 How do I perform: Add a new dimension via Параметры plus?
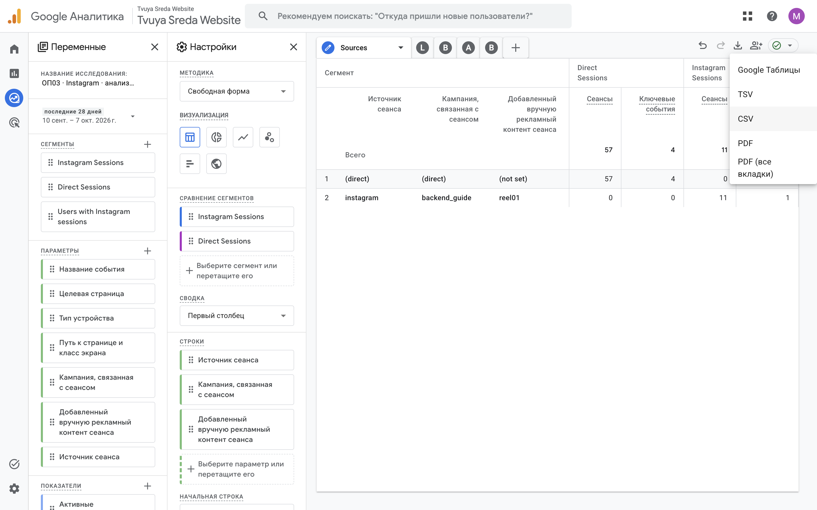click(148, 251)
